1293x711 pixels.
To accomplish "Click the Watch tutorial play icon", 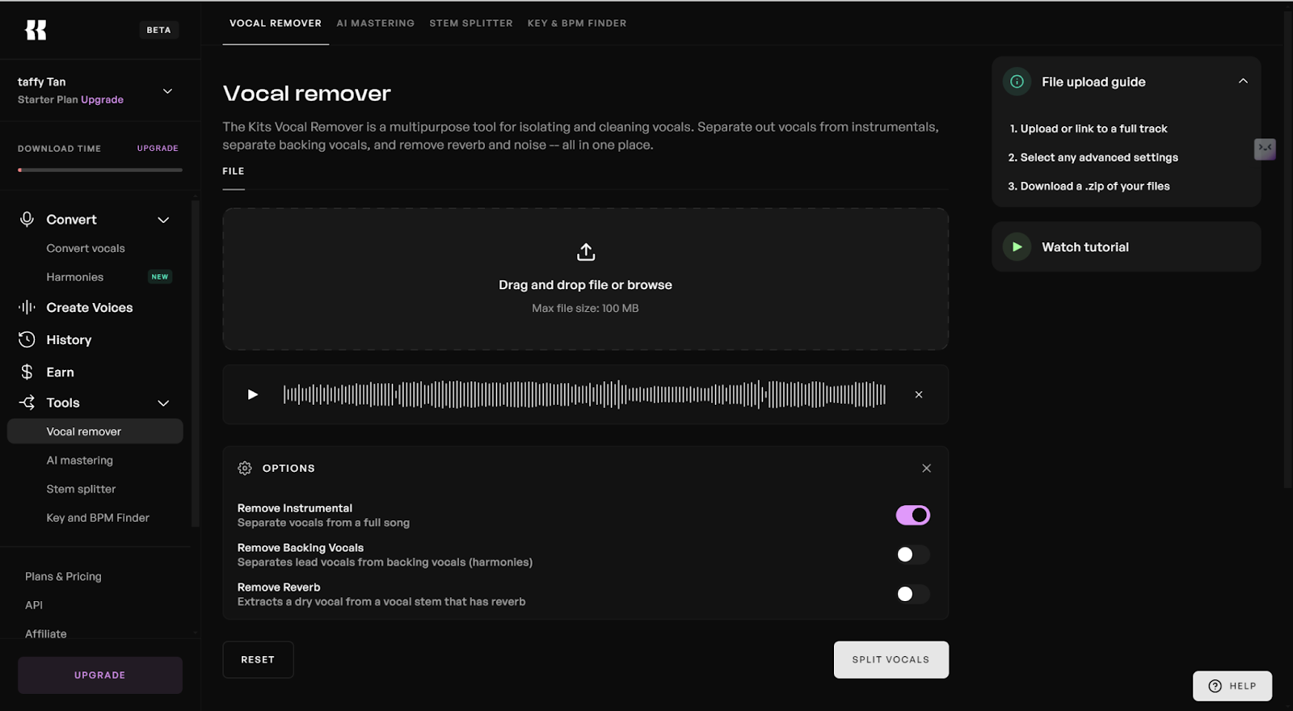I will click(x=1017, y=246).
